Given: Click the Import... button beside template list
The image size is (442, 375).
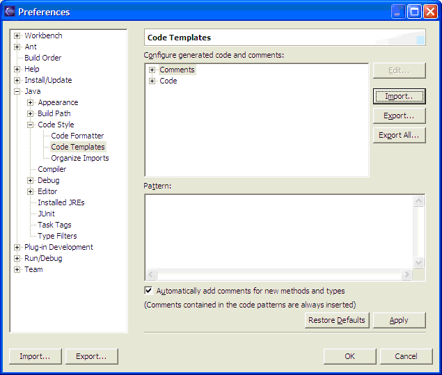Looking at the screenshot, I should (399, 96).
